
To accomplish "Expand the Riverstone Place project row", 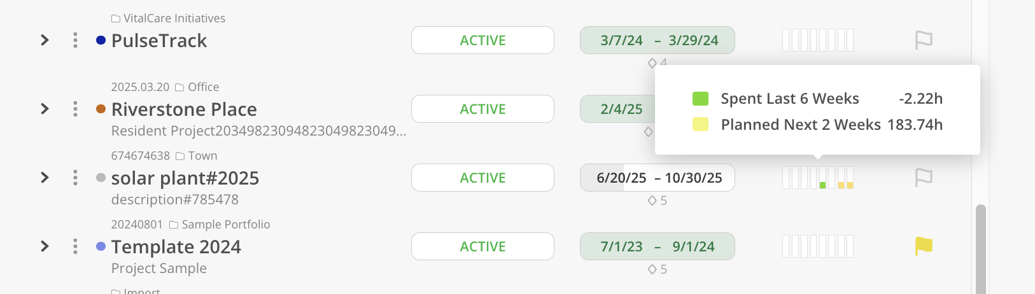I will pyautogui.click(x=45, y=109).
